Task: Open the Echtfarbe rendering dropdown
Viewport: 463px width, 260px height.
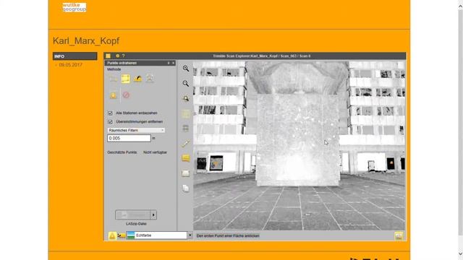Action: tap(190, 235)
